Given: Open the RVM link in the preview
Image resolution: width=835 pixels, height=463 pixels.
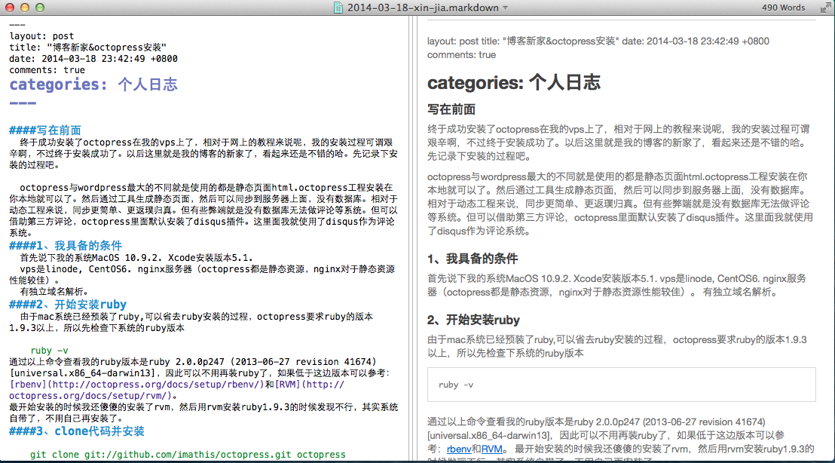Looking at the screenshot, I should [x=493, y=449].
